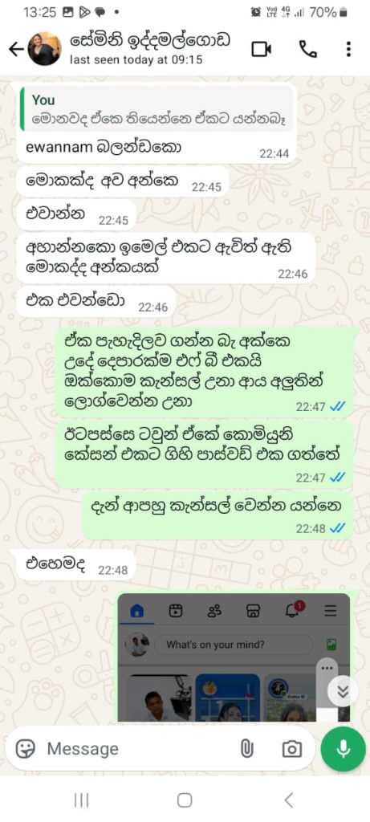Open the contact's profile picture
Image resolution: width=370 pixels, height=822 pixels.
pyautogui.click(x=45, y=49)
